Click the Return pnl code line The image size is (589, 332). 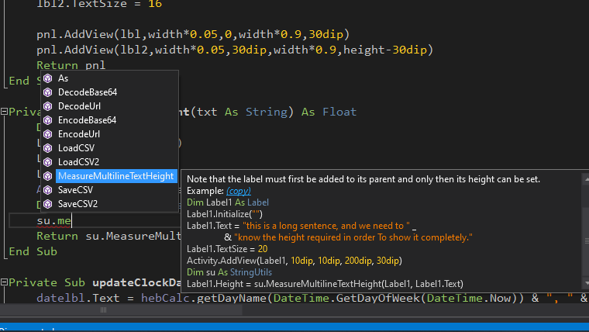coord(71,66)
